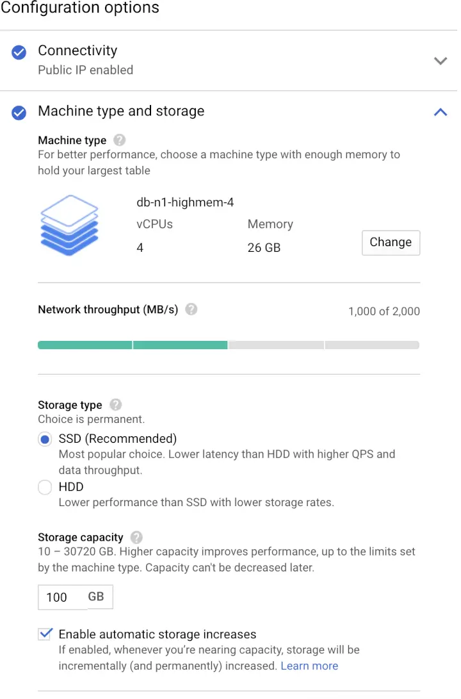Collapse the Machine type and storage chevron
The width and height of the screenshot is (461, 699).
click(x=440, y=112)
